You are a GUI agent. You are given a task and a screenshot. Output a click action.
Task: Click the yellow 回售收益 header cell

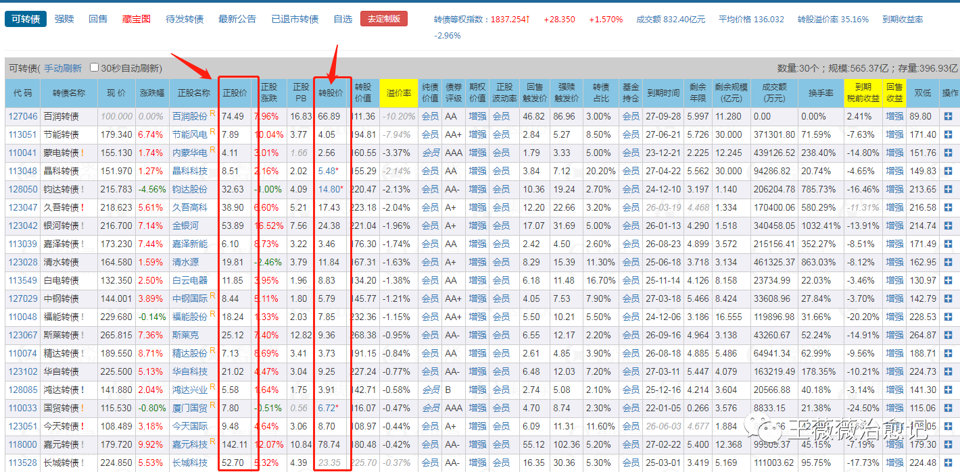pos(894,93)
